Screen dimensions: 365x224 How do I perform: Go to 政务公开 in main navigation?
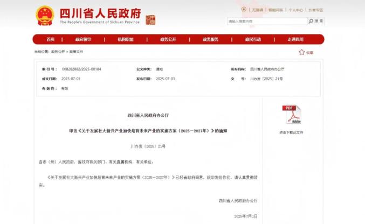(x=168, y=39)
